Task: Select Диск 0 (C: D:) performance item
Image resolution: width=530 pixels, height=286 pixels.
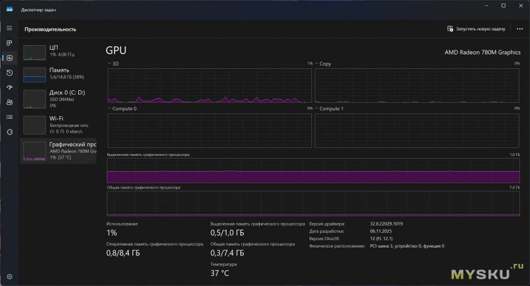Action: (x=59, y=97)
